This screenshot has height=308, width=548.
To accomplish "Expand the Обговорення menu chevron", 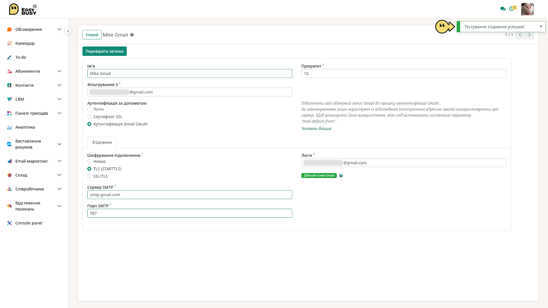I will tap(59, 29).
